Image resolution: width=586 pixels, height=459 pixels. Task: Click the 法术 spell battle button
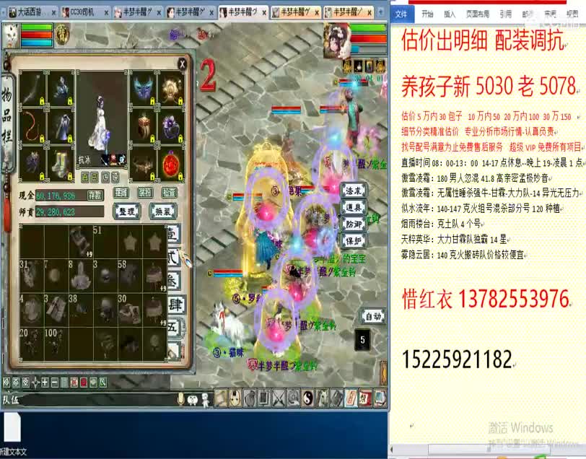(x=354, y=191)
